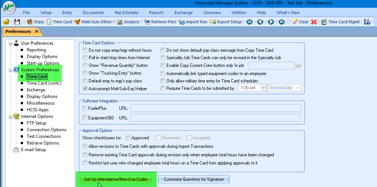The image size is (377, 187).
Task: Enable Pull in start/stop times from Internet
Action: [x=85, y=58]
